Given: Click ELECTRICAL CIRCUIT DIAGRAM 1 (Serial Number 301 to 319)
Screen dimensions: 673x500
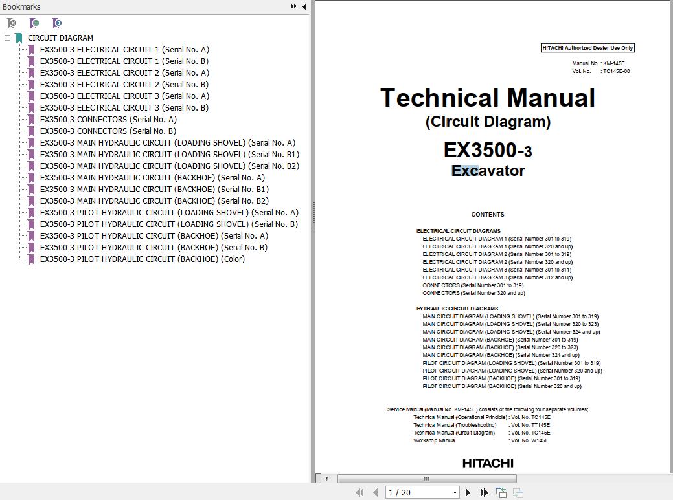Looking at the screenshot, I should [x=497, y=239].
